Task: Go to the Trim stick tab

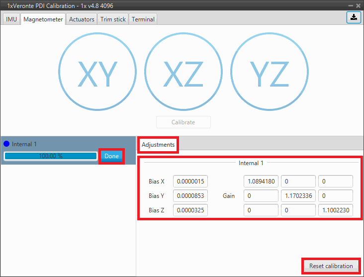Action: [113, 19]
